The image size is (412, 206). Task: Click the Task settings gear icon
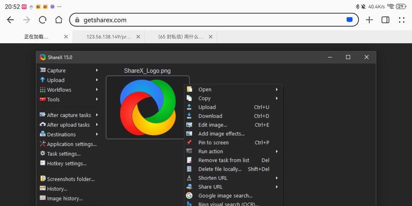[x=43, y=153]
